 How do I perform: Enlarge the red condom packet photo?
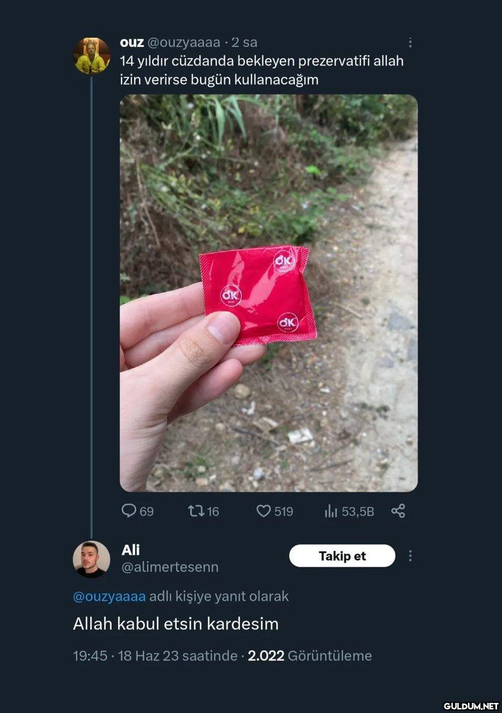pos(269,293)
